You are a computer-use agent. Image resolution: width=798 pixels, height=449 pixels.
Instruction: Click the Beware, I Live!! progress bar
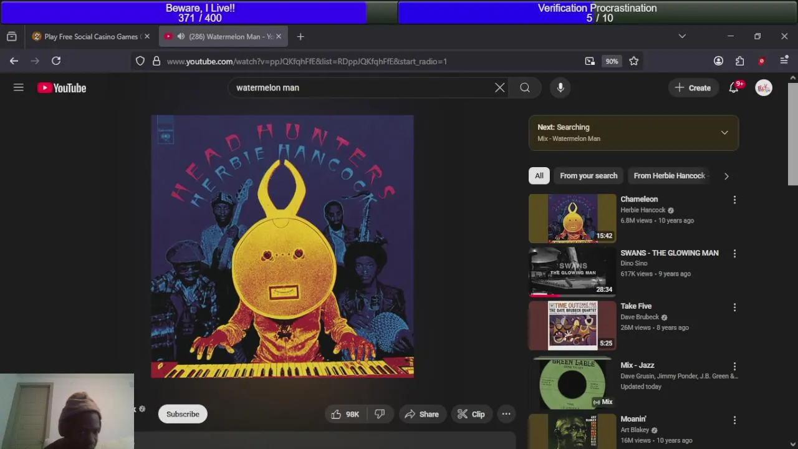point(199,12)
